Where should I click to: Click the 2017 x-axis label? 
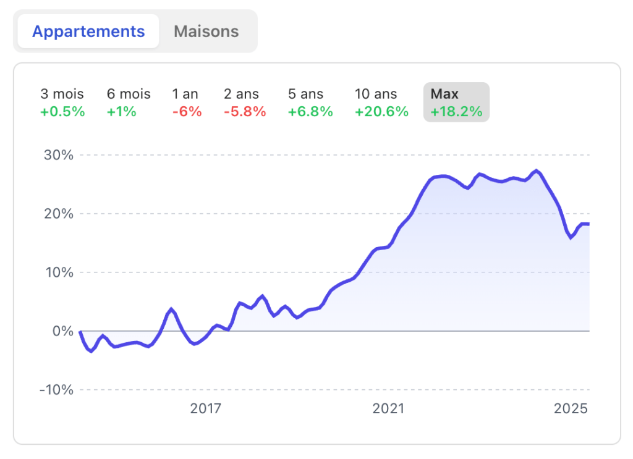point(206,408)
